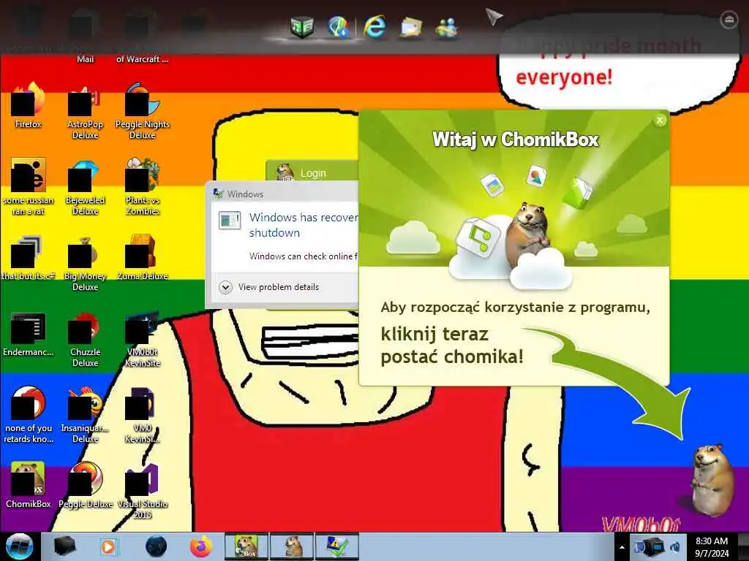
Task: Select the Endermanc... desktop icon
Action: pos(29,334)
